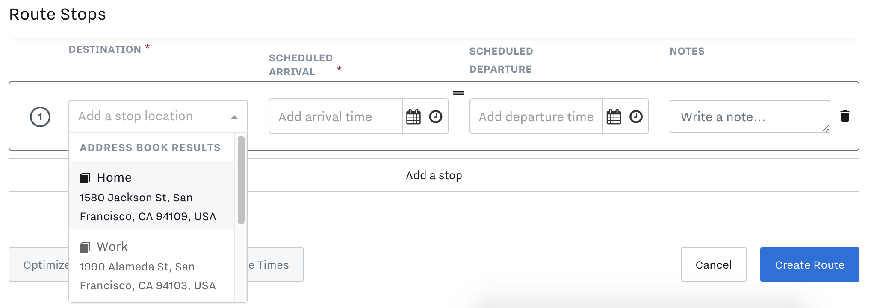The height and width of the screenshot is (308, 874).
Task: Open the departure time clock icon
Action: pos(636,116)
